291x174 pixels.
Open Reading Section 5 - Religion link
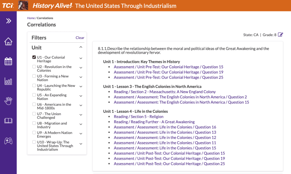coord(139,117)
